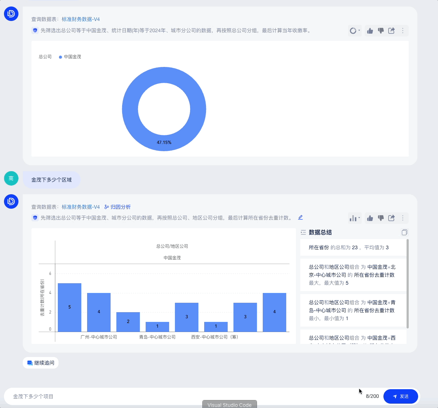
Task: Share the 当年收缴率 donut chart answer
Action: (x=391, y=31)
